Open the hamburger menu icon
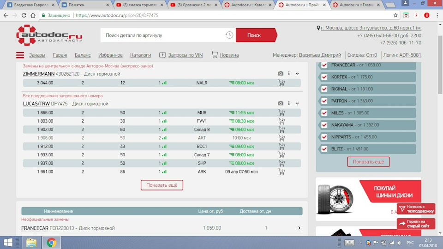443x249 pixels. (x=20, y=55)
